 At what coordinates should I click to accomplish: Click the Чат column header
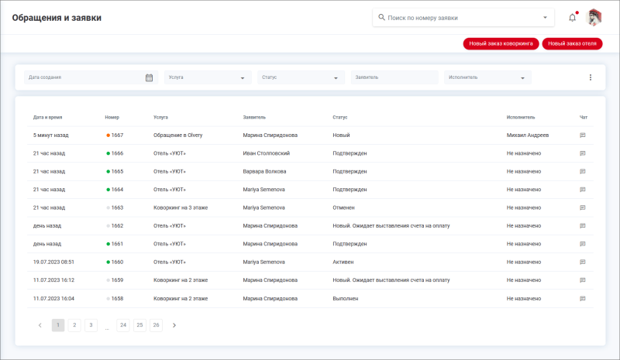click(584, 118)
